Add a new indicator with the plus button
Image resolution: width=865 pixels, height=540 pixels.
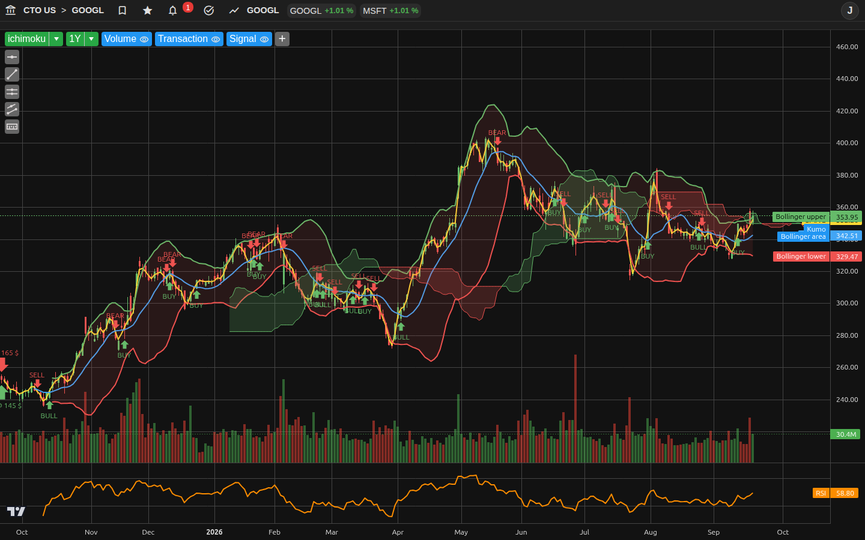[282, 39]
